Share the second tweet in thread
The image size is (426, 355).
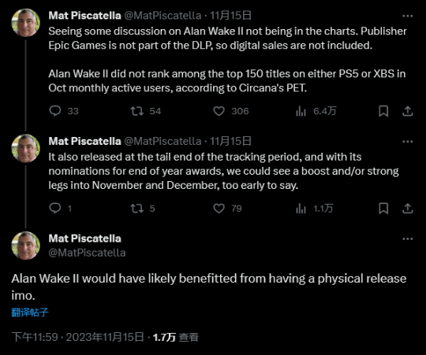coord(408,209)
